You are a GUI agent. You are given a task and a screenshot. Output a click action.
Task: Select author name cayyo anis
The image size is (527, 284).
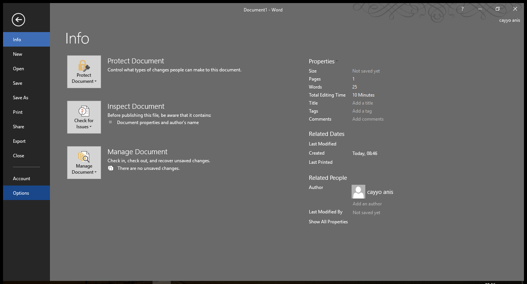click(x=380, y=192)
